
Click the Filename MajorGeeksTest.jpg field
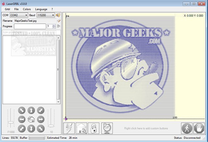[x=35, y=21]
